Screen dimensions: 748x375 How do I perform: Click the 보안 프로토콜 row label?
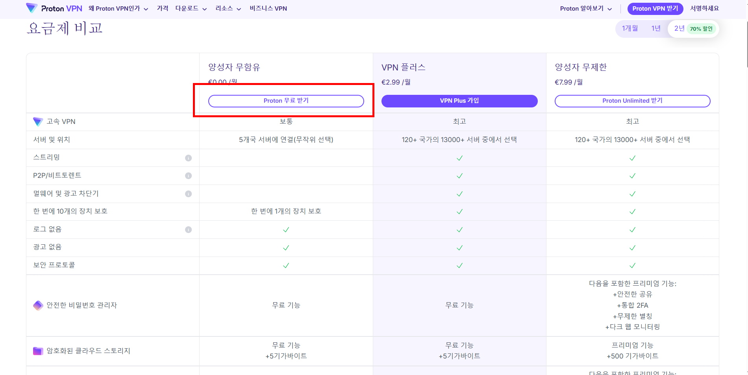click(54, 265)
